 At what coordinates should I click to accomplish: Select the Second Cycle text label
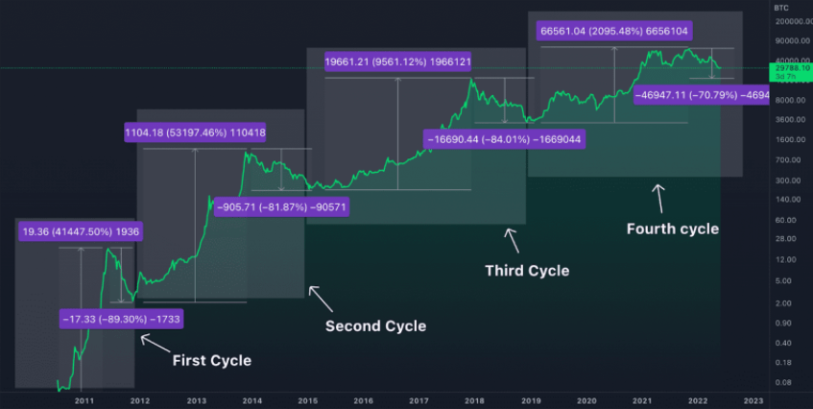point(375,326)
